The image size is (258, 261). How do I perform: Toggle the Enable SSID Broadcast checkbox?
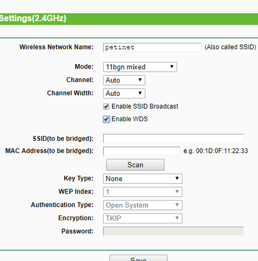(106, 107)
